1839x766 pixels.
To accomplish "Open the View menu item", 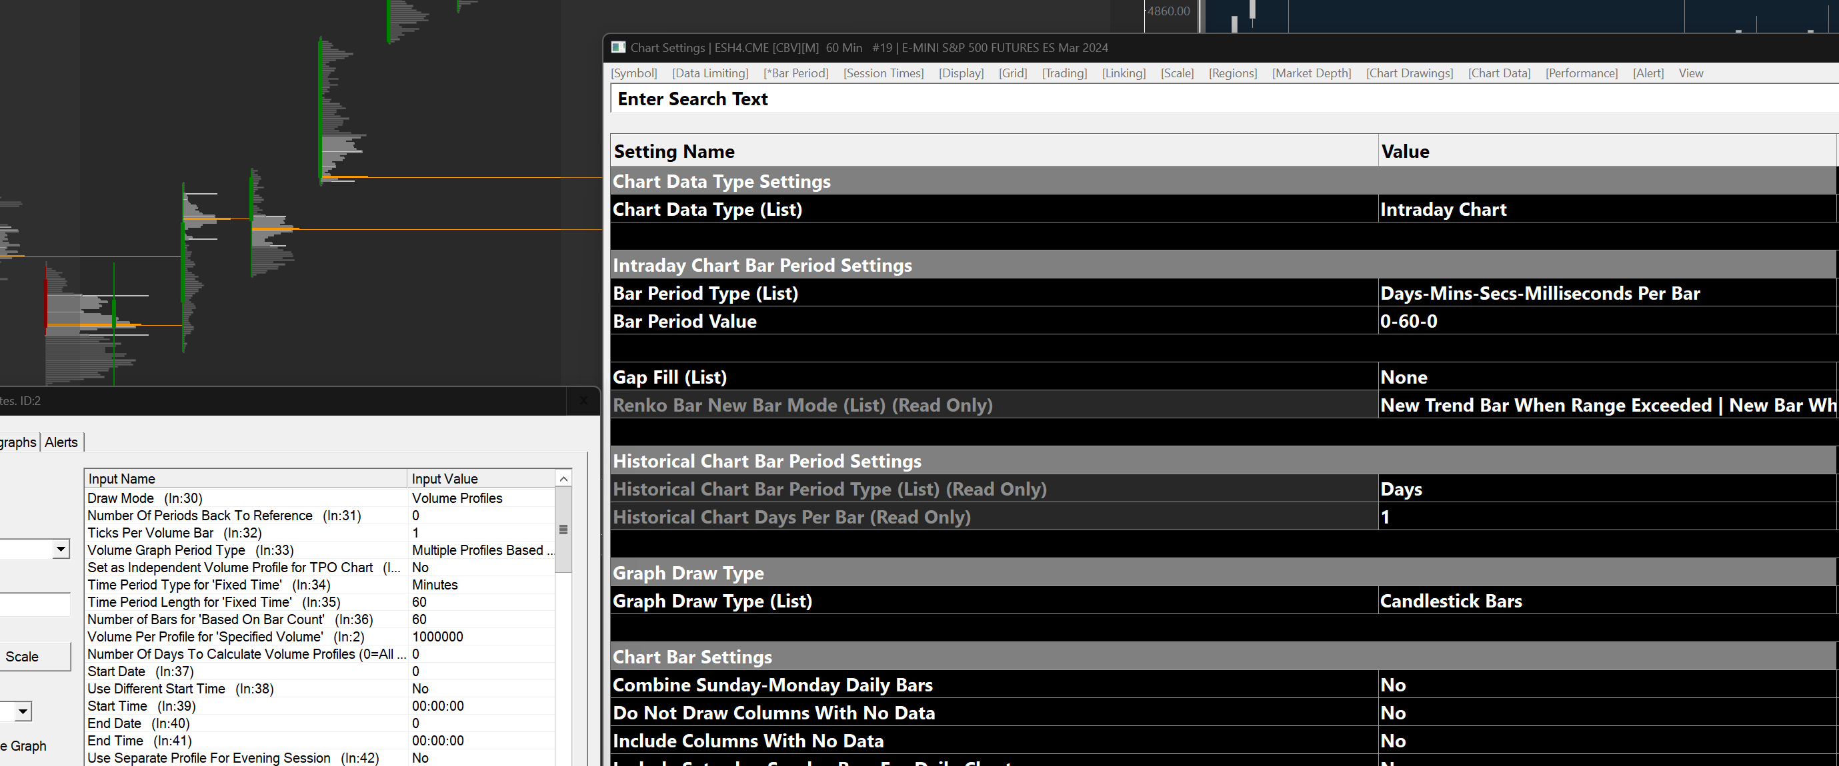I will [x=1690, y=73].
